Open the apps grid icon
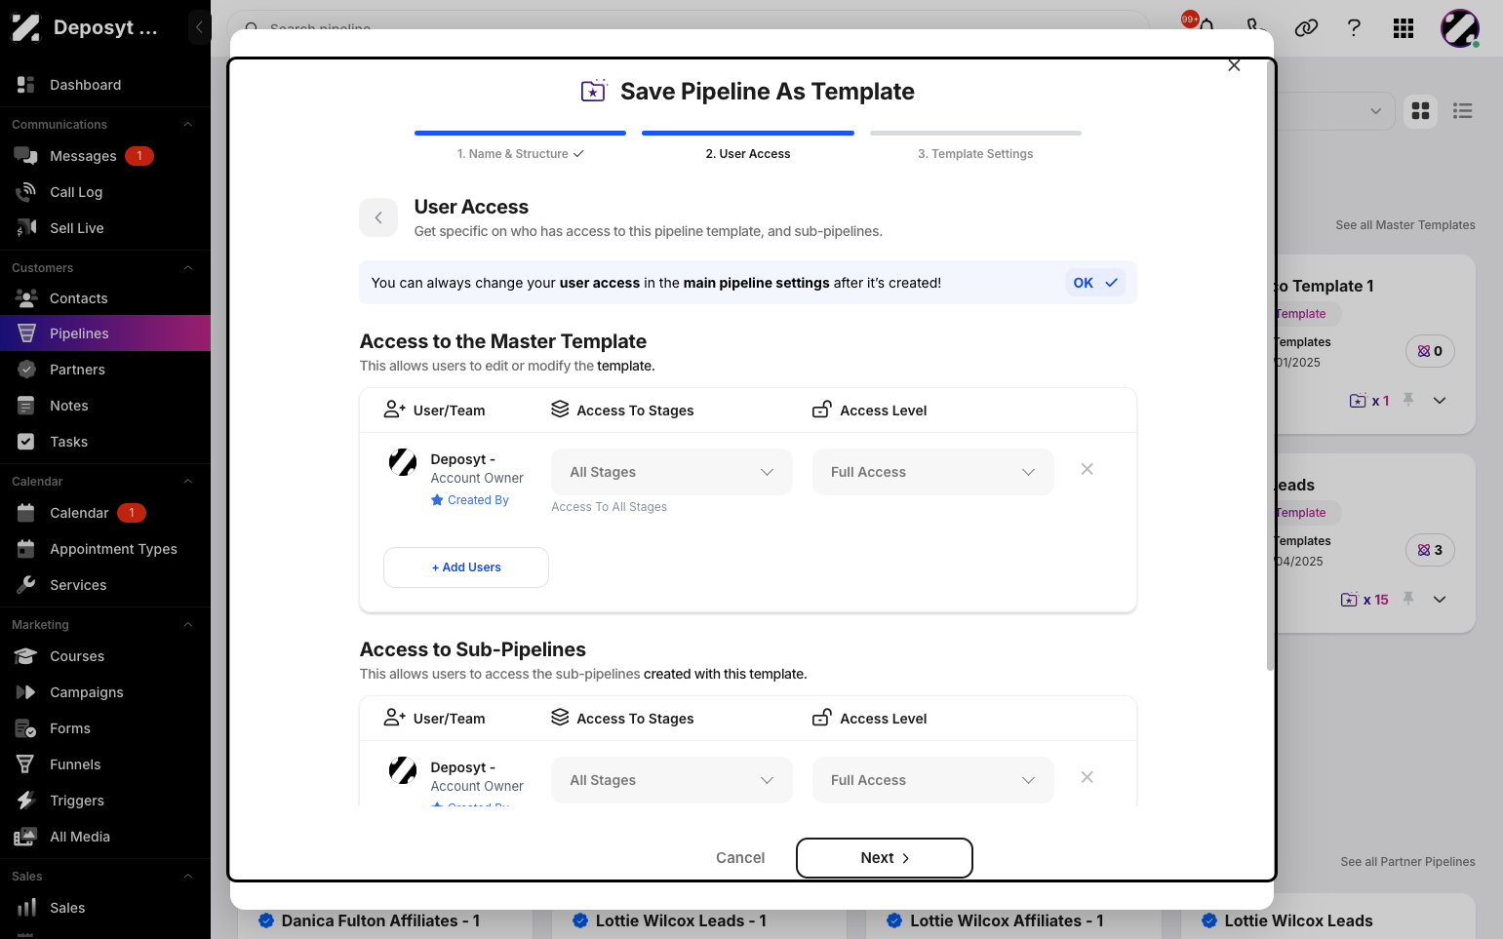The height and width of the screenshot is (939, 1503). (1404, 28)
